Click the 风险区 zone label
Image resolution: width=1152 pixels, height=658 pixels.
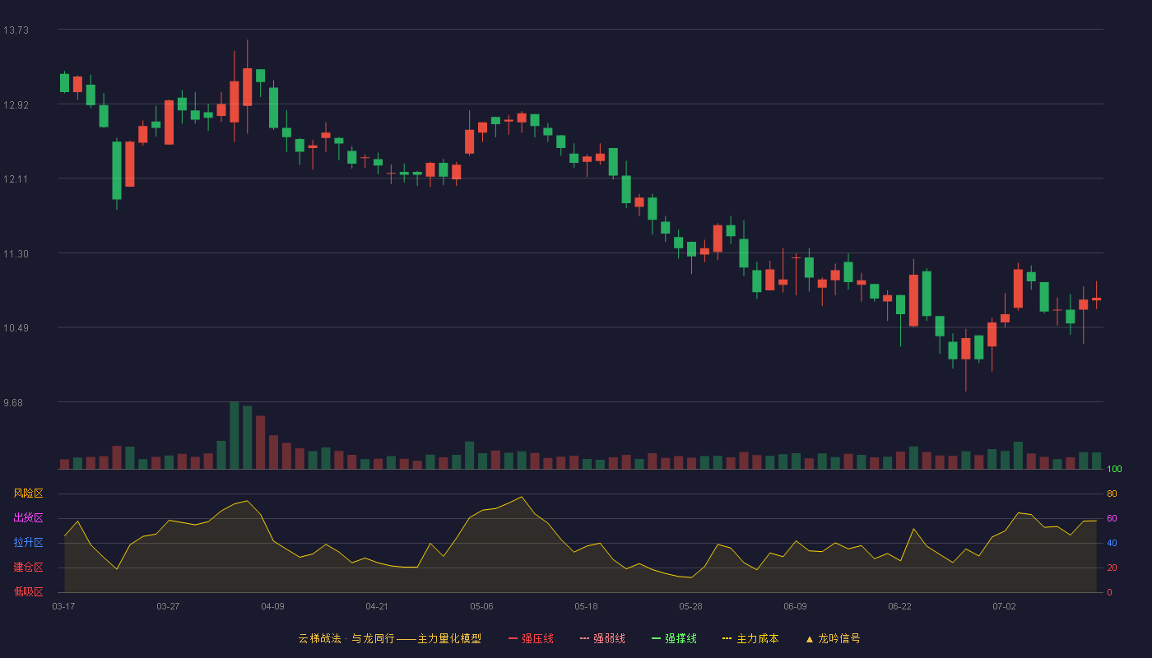(28, 493)
